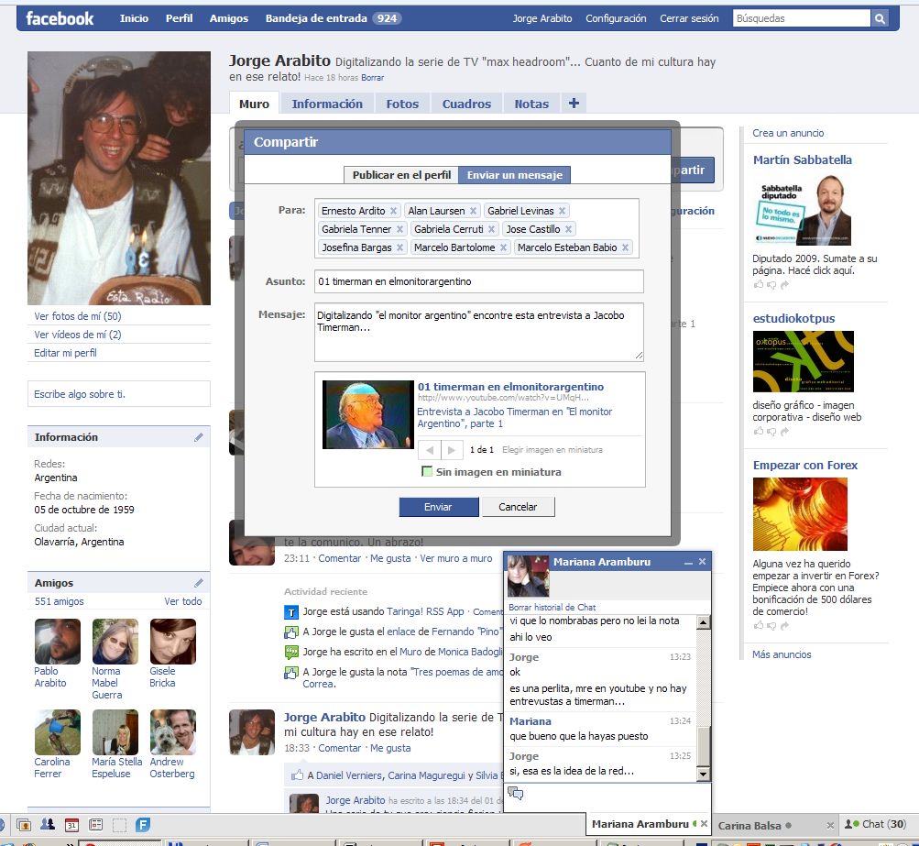Click the Asunto subject field
919x846 pixels.
479,281
